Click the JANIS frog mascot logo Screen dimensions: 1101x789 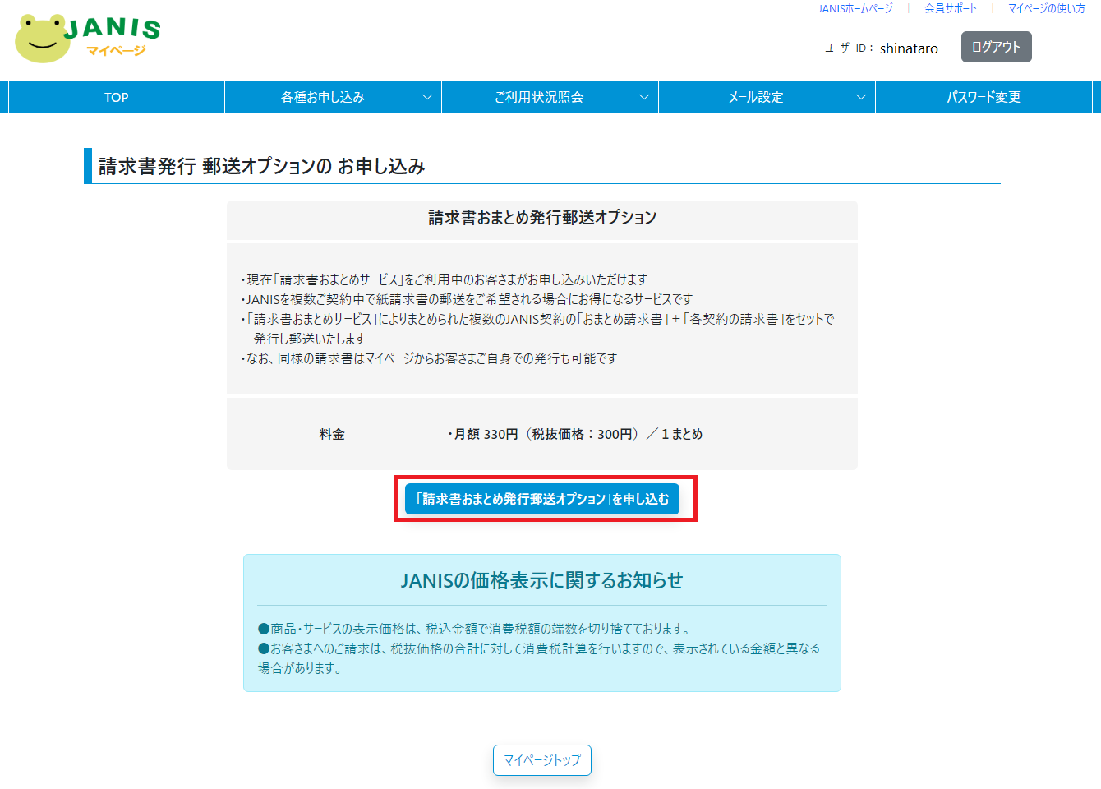pos(43,39)
